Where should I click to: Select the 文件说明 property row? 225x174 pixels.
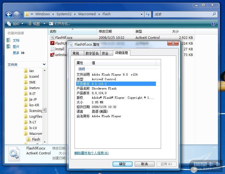click(x=116, y=74)
